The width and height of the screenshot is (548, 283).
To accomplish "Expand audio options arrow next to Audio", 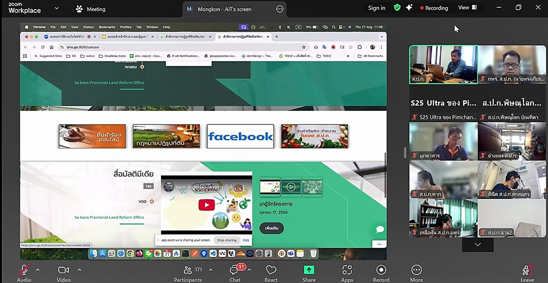I will [38, 270].
